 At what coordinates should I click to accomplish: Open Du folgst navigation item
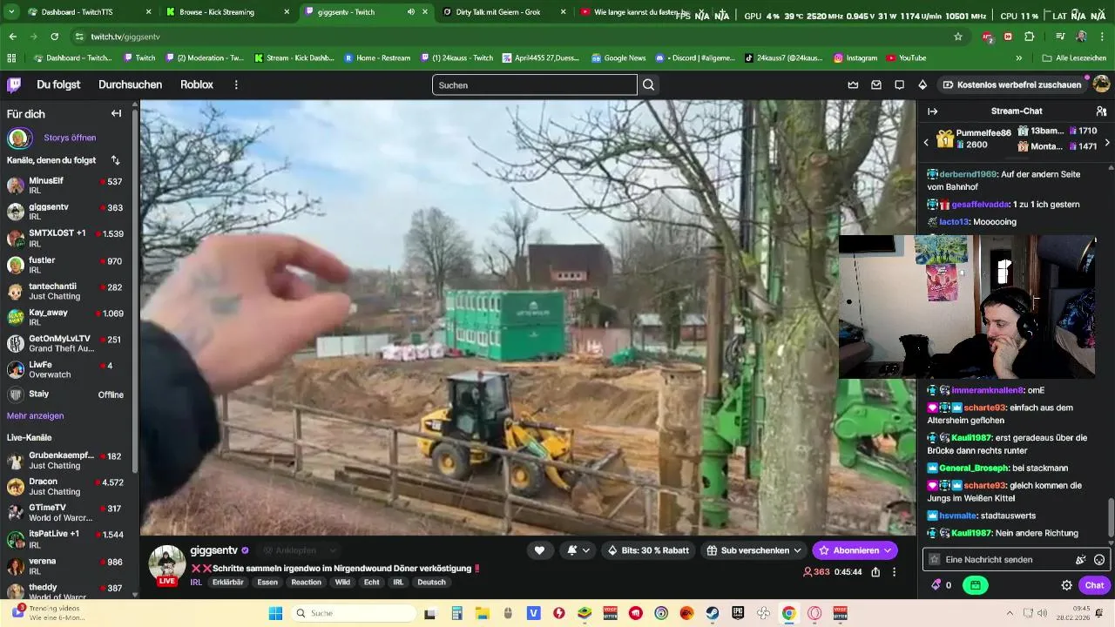[58, 84]
